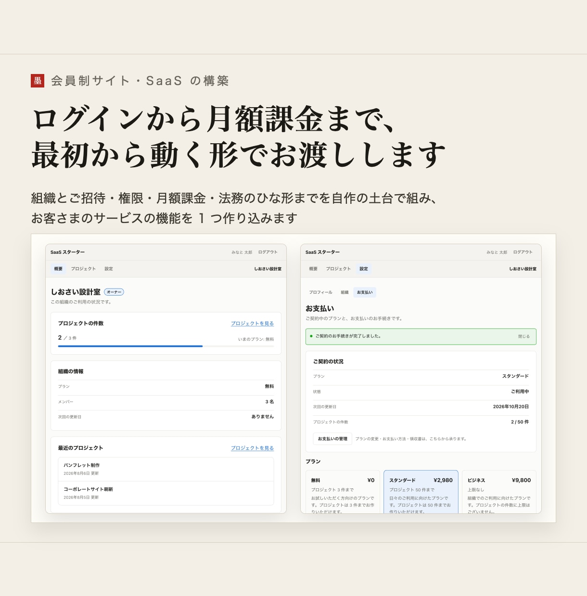Click the project count progress bar
Image resolution: width=587 pixels, height=596 pixels.
click(166, 346)
